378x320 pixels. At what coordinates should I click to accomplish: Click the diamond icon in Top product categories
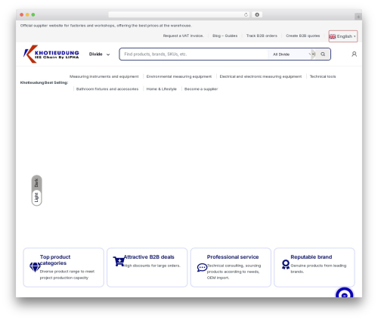35,267
